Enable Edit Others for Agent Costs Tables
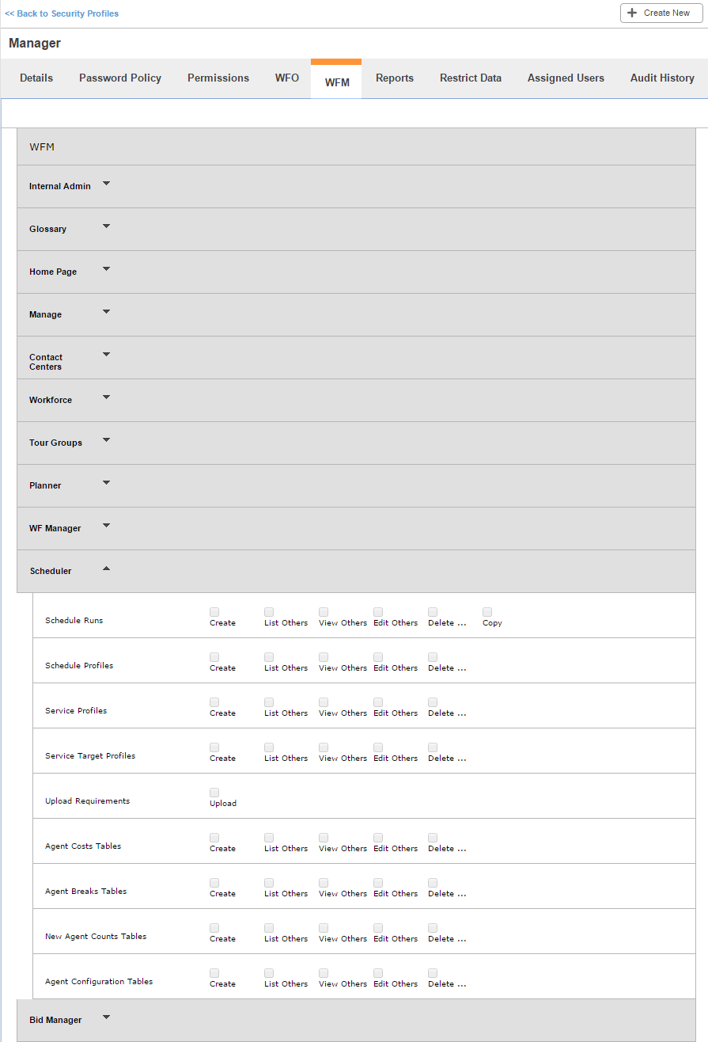 pos(378,838)
